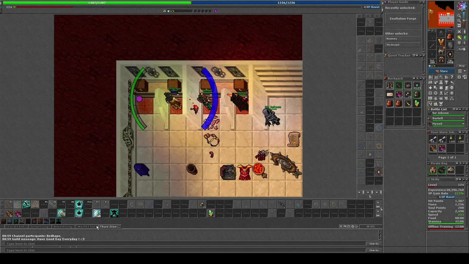Activate the black cat-face action bar icon
This screenshot has width=469, height=264.
[114, 213]
